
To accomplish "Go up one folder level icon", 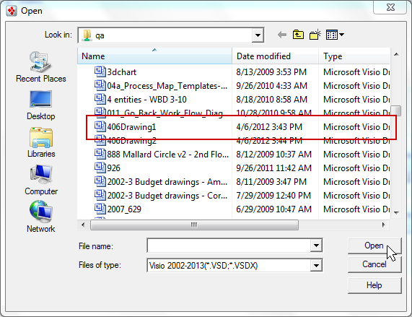I will coord(298,35).
